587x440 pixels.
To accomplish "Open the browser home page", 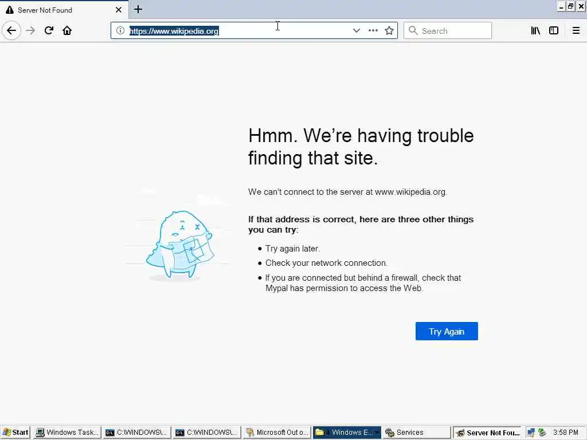I will coord(67,30).
